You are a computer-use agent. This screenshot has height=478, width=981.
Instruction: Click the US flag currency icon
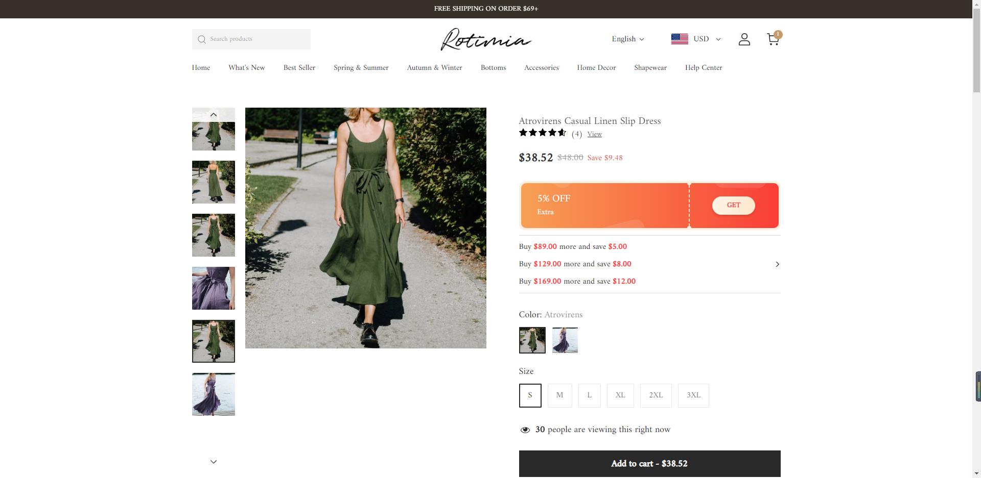pyautogui.click(x=680, y=39)
